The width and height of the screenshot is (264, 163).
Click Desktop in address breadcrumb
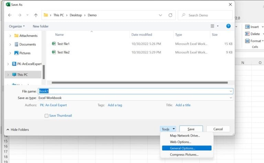(x=76, y=15)
